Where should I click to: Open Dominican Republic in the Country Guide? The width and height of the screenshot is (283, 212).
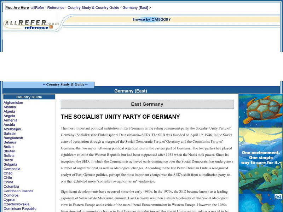(x=20, y=208)
